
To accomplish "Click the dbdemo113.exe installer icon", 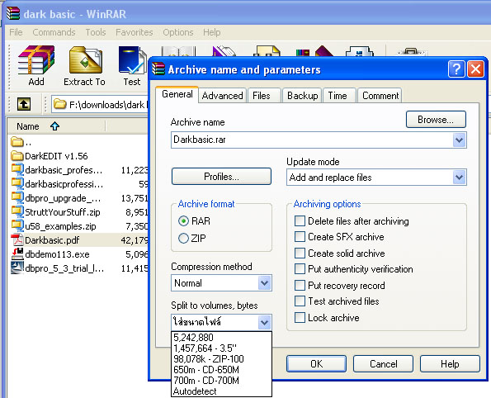I will (x=17, y=253).
